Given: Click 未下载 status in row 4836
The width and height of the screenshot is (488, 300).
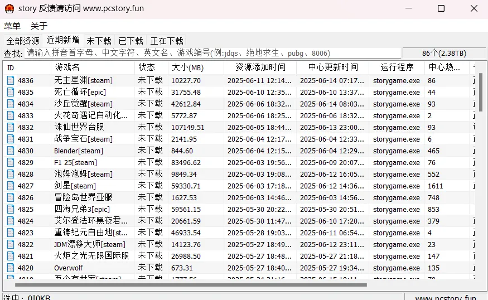Looking at the screenshot, I should click(151, 81).
